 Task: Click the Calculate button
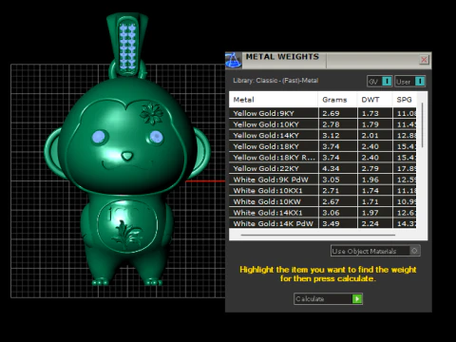tap(328, 299)
